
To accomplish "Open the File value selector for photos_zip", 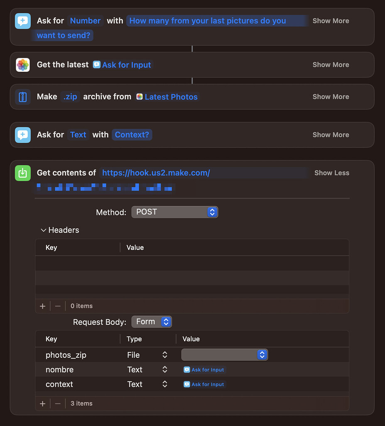I will click(x=224, y=354).
